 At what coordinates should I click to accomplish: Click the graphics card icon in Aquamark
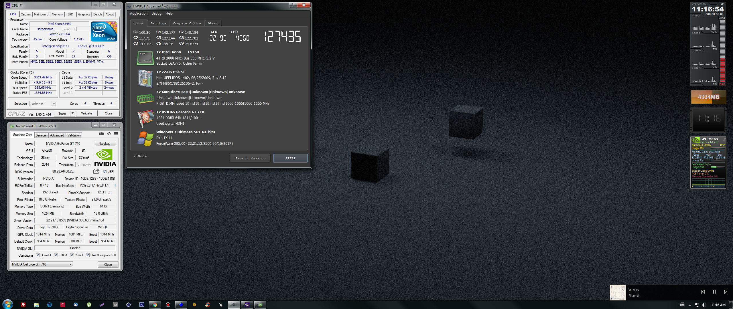tap(145, 118)
